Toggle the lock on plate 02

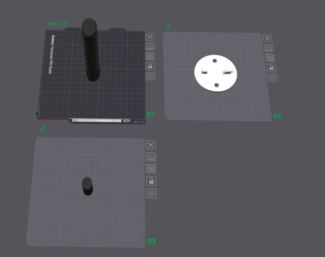[x=271, y=68]
